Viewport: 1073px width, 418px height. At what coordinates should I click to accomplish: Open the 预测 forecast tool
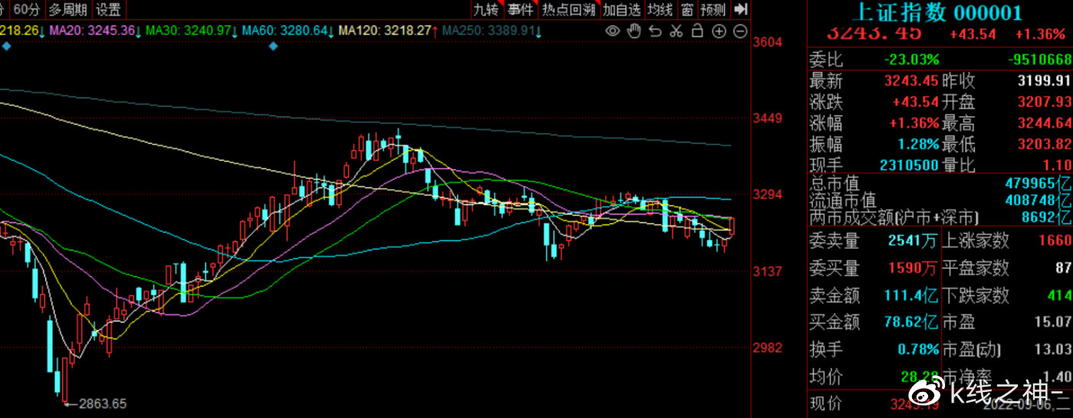713,9
